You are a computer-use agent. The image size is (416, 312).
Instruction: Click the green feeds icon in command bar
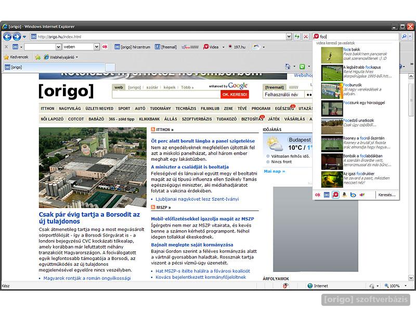(x=302, y=67)
